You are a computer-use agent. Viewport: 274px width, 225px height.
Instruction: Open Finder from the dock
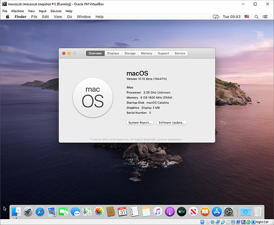pos(16,211)
